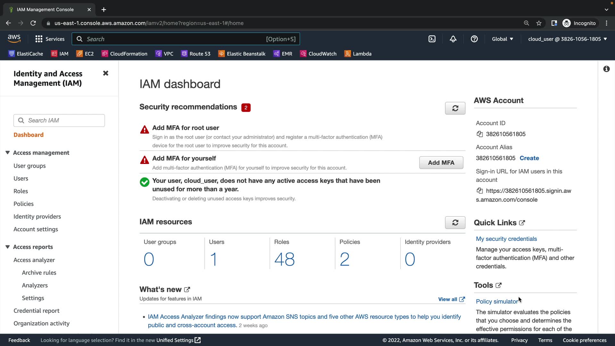
Task: Open the Policy simulator link
Action: pos(496,301)
